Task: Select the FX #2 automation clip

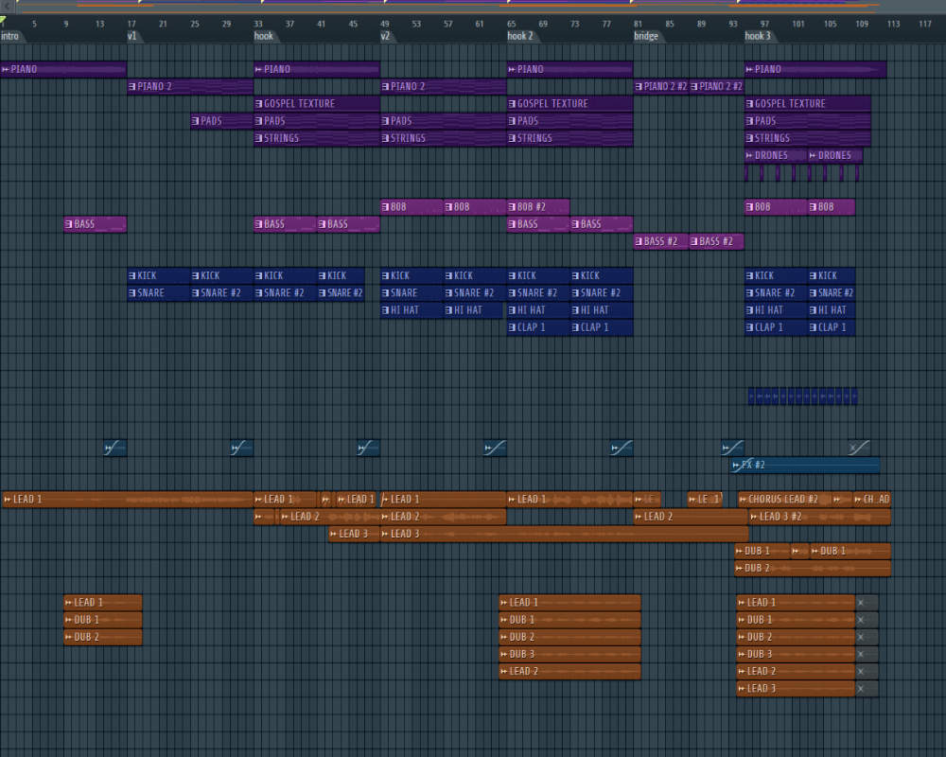Action: tap(805, 465)
